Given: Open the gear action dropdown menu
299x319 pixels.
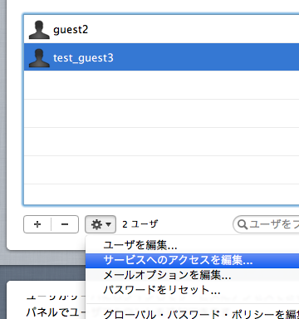Looking at the screenshot, I should point(100,224).
